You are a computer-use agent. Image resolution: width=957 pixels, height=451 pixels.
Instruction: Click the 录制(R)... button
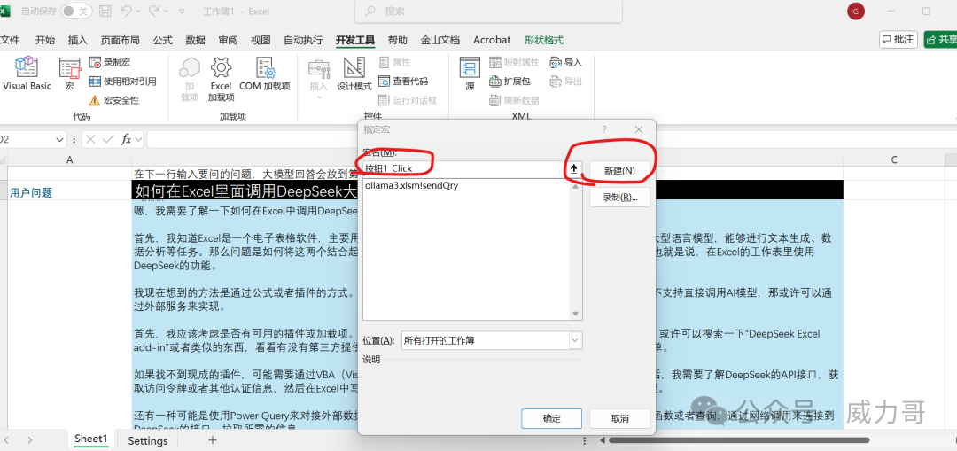coord(619,197)
